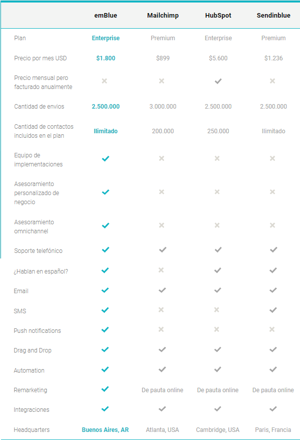The image size is (300, 440).
Task: Click the Cantidad de envíos row label
Action: click(x=39, y=107)
